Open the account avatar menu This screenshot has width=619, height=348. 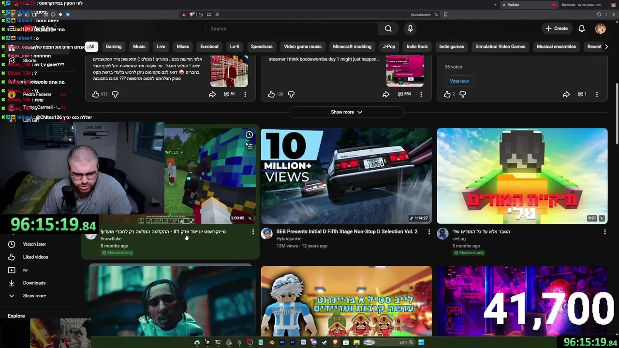[600, 29]
